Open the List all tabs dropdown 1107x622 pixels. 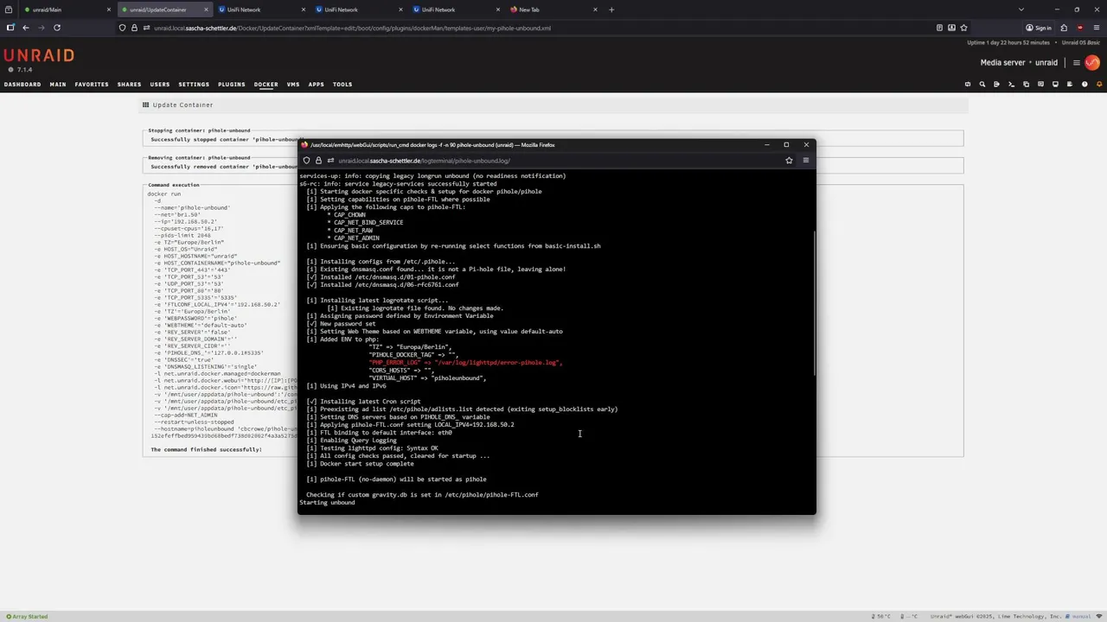(1021, 10)
